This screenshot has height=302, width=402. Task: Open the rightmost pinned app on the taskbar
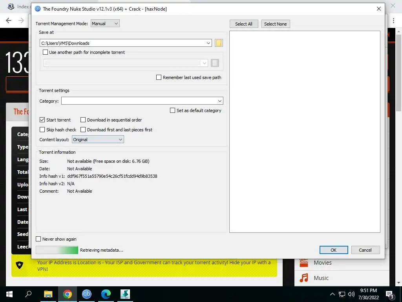pyautogui.click(x=125, y=294)
